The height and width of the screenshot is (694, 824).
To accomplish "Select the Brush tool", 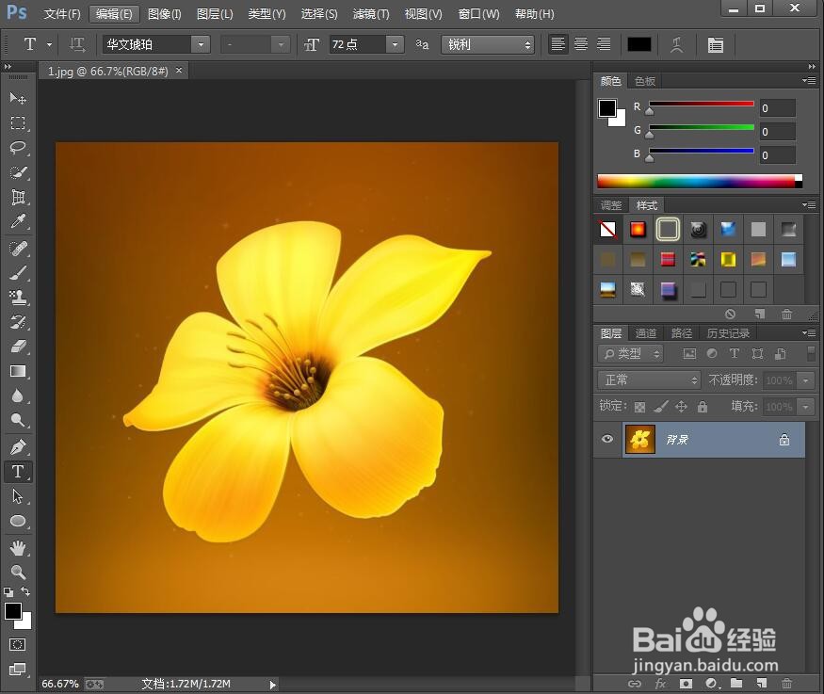I will [x=18, y=273].
